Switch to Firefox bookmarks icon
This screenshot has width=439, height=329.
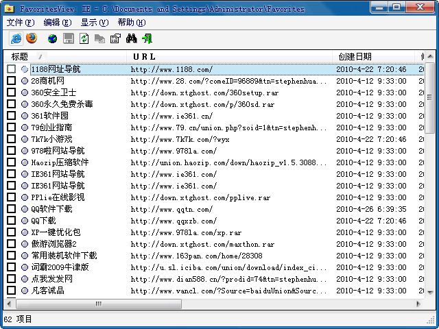(32, 38)
